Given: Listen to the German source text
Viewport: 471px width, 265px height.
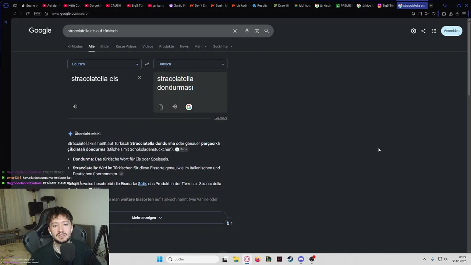Looking at the screenshot, I should pyautogui.click(x=75, y=107).
